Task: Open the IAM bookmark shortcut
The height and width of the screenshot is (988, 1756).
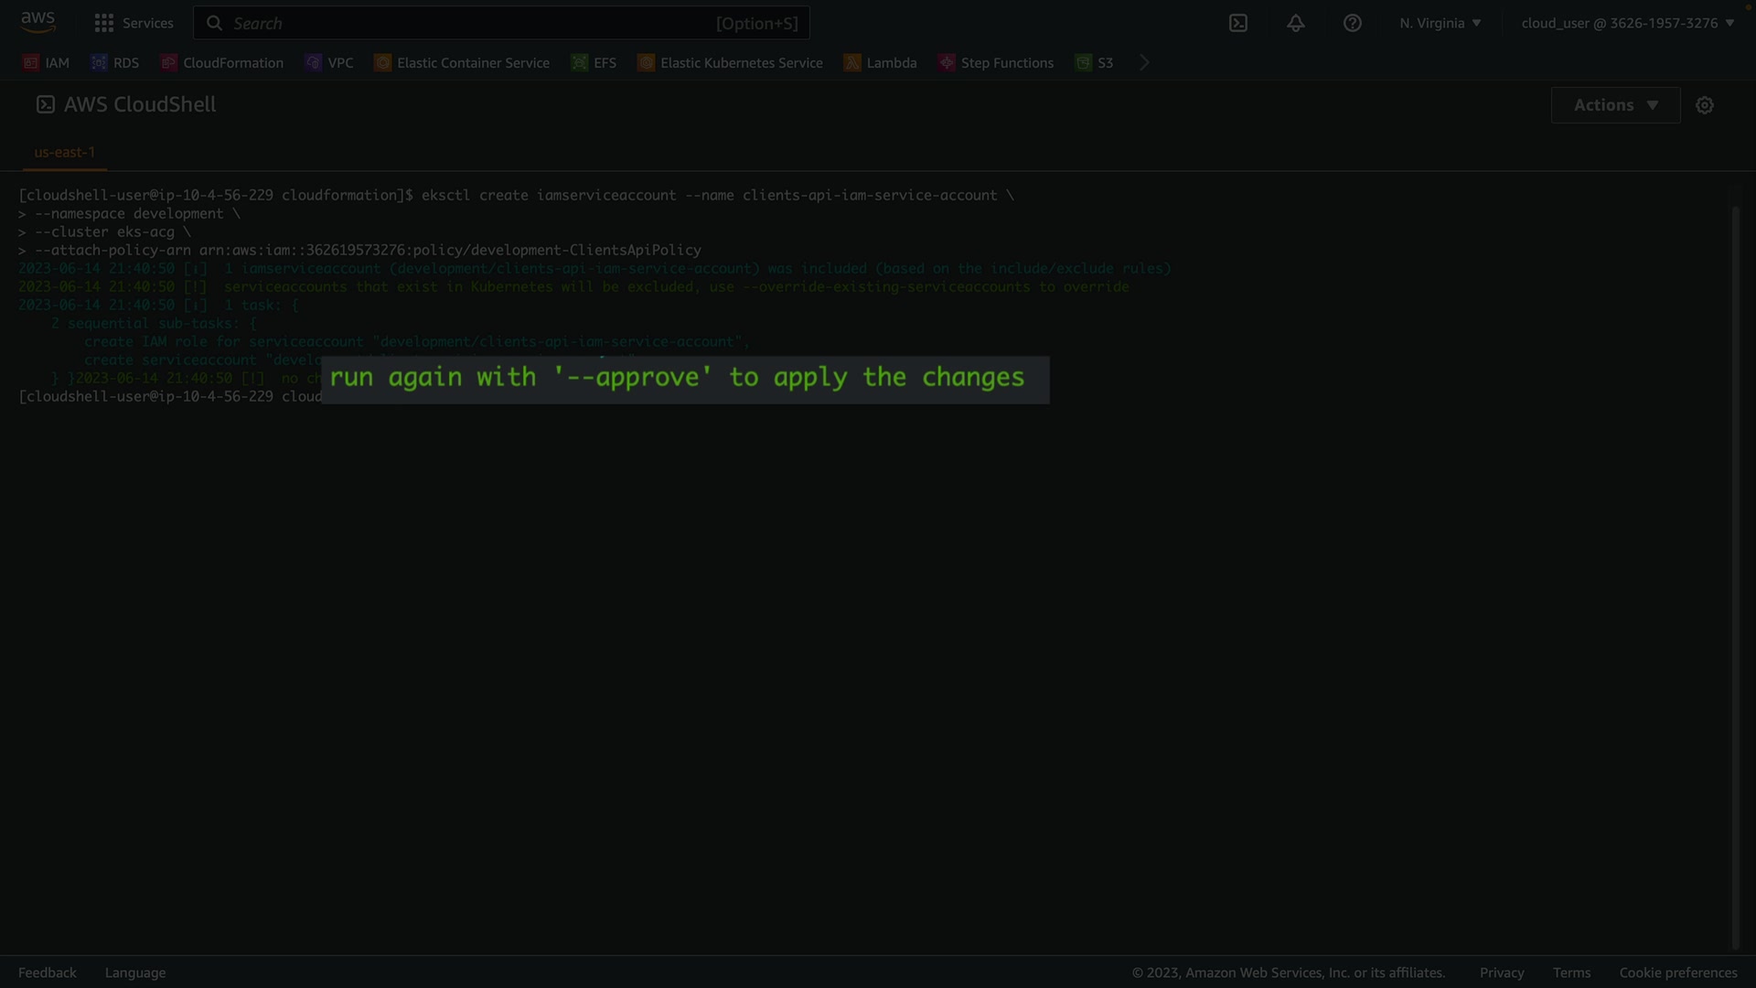Action: coord(46,62)
